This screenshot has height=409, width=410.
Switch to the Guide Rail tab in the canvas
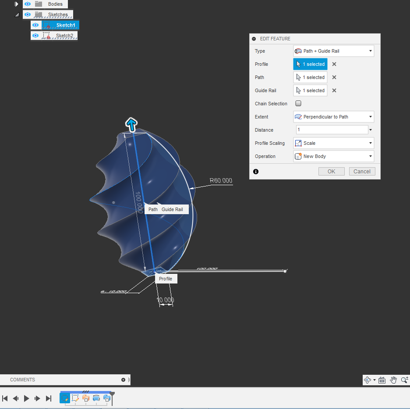(x=173, y=209)
